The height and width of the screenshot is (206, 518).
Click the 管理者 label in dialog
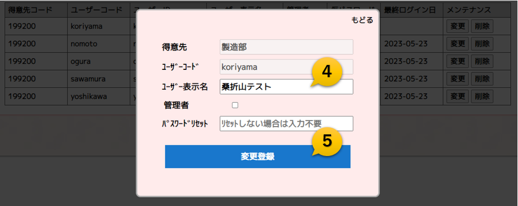point(176,105)
